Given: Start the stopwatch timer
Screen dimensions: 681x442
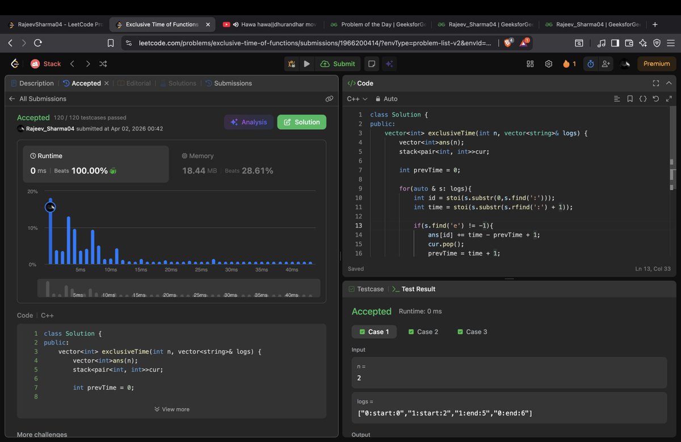Looking at the screenshot, I should click(590, 64).
